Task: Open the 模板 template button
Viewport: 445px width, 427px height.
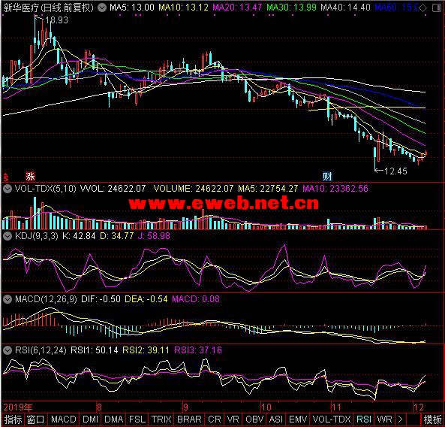Action: (x=433, y=419)
